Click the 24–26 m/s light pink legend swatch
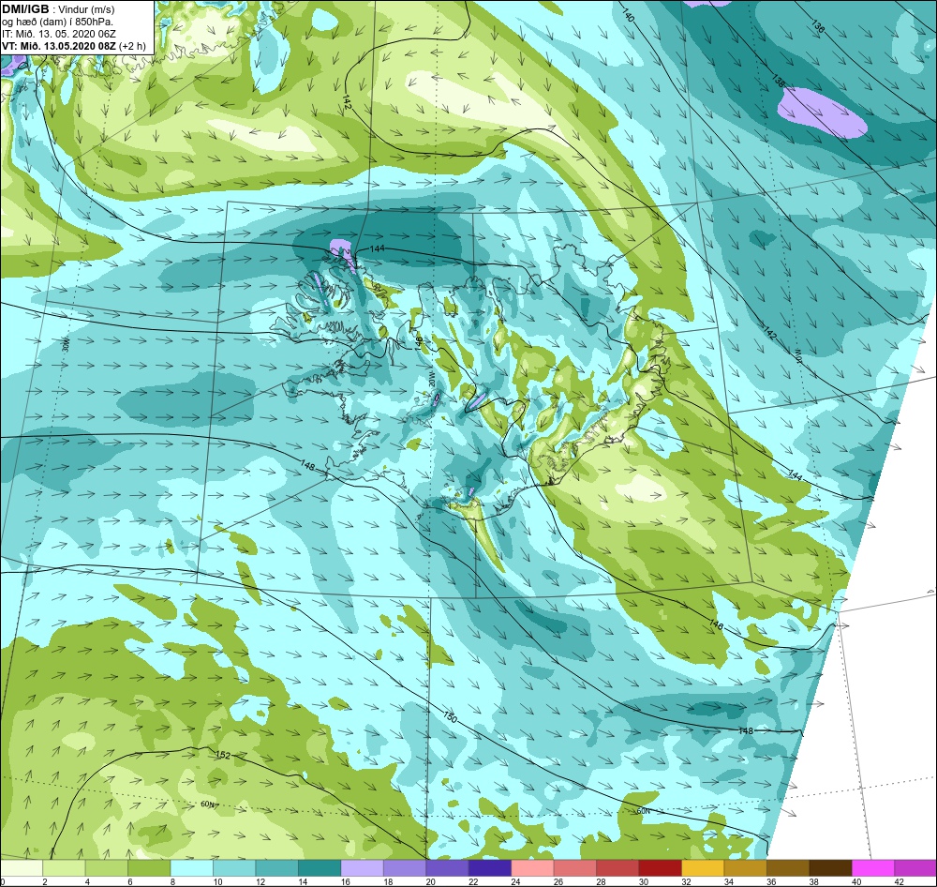This screenshot has width=937, height=887. coord(532,868)
